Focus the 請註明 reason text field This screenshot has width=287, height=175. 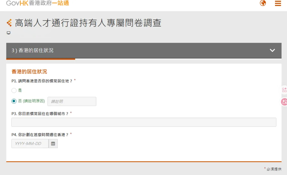tap(72, 101)
